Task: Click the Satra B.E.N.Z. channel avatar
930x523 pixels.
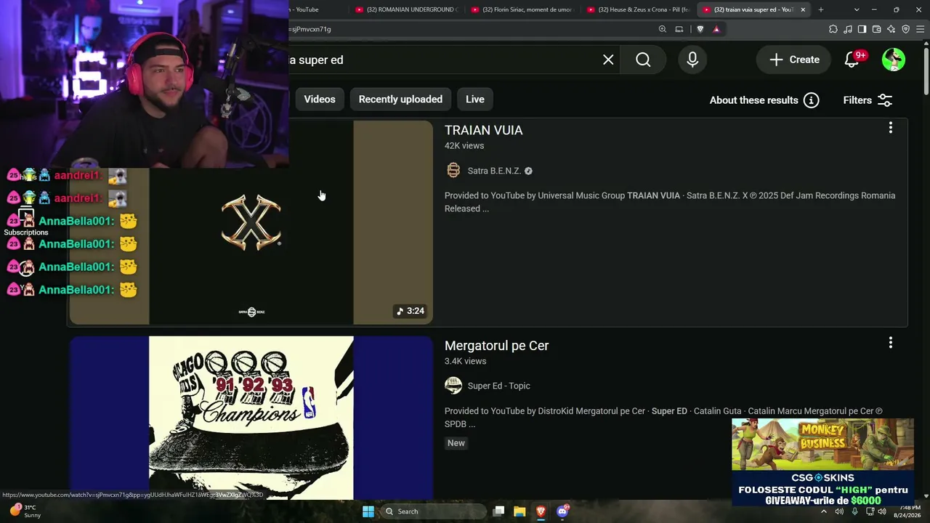Action: click(453, 171)
